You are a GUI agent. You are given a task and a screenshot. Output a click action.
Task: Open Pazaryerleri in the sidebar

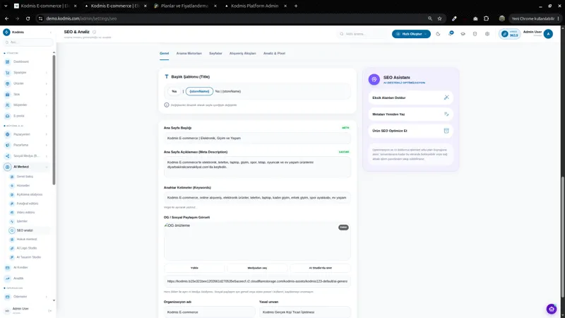point(26,134)
